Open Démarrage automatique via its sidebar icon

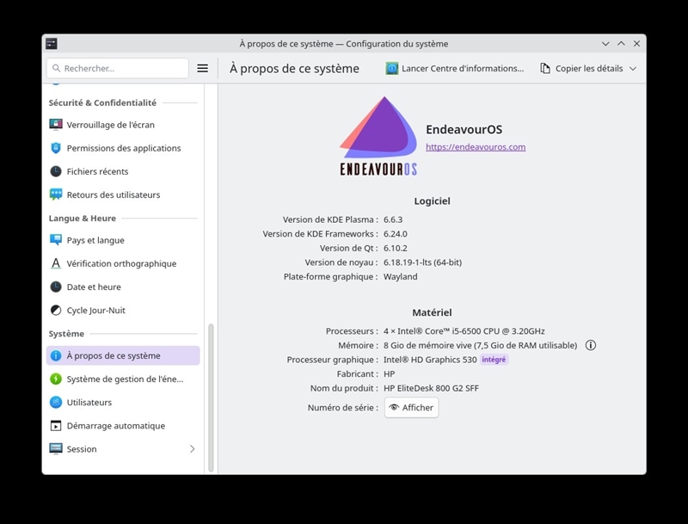(57, 425)
